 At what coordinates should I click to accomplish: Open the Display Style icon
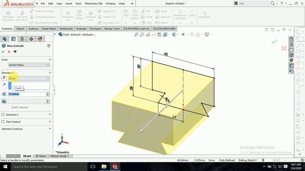point(174,35)
